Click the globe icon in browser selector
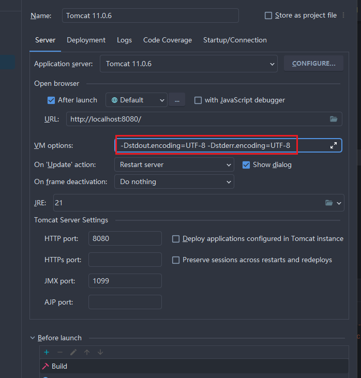This screenshot has height=378, width=361. pos(114,100)
